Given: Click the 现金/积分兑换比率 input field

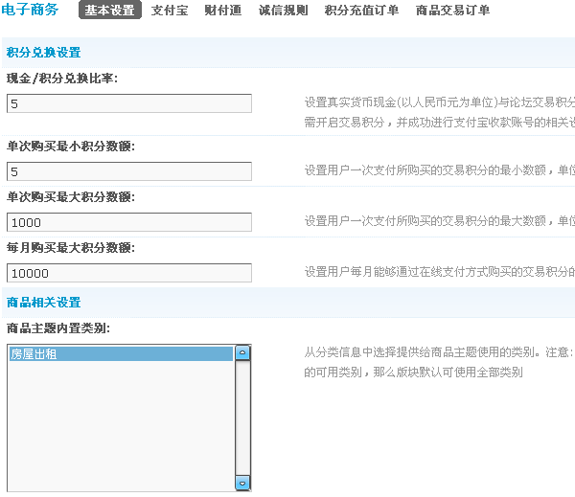Looking at the screenshot, I should [x=129, y=103].
